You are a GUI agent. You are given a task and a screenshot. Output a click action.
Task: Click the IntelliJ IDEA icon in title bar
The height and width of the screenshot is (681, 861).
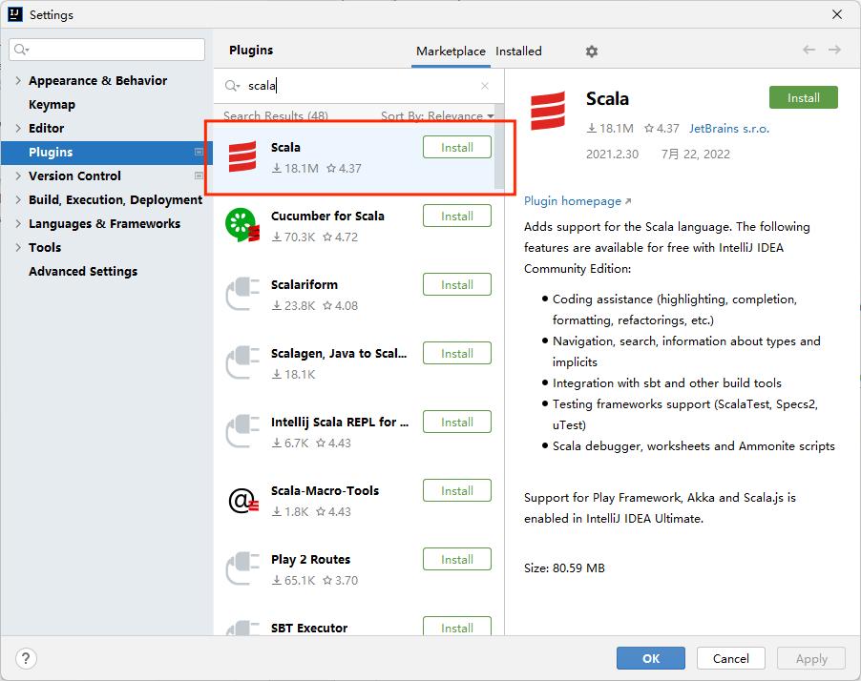(x=15, y=14)
